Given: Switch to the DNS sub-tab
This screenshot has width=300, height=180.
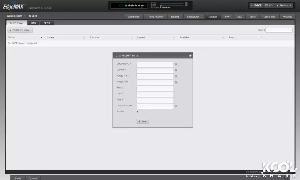Looking at the screenshot, I should coord(34,23).
